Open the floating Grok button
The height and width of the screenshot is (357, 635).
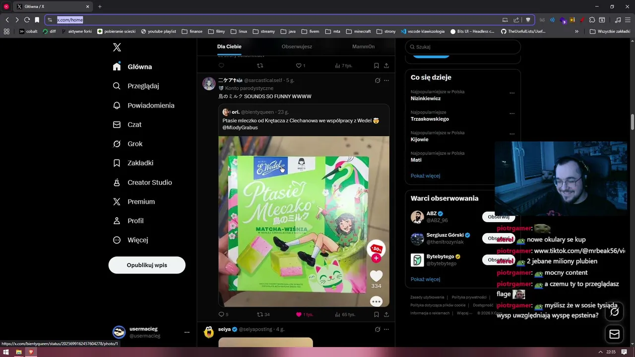coord(615,312)
